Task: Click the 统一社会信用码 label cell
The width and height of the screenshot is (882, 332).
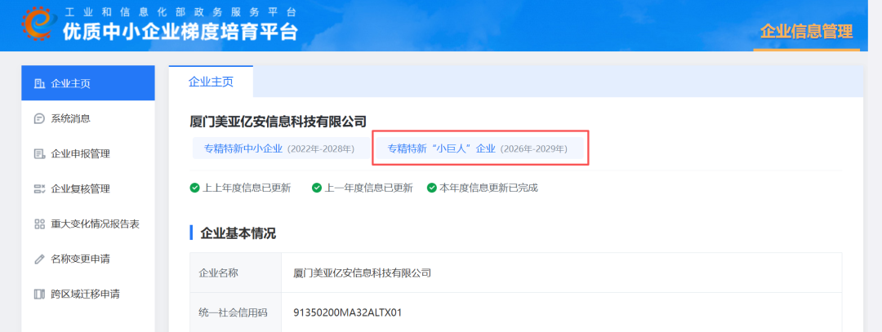Action: (236, 312)
